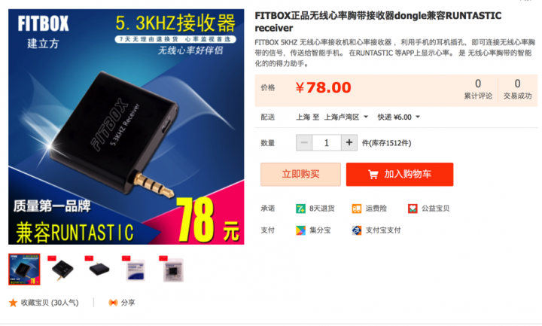Click the 立即购买 buy now button
This screenshot has height=326, width=542.
coord(300,175)
